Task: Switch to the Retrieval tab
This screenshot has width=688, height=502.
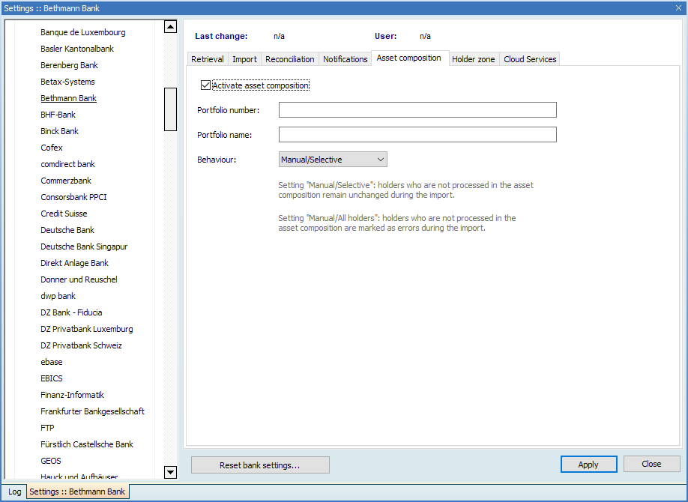Action: click(x=207, y=59)
